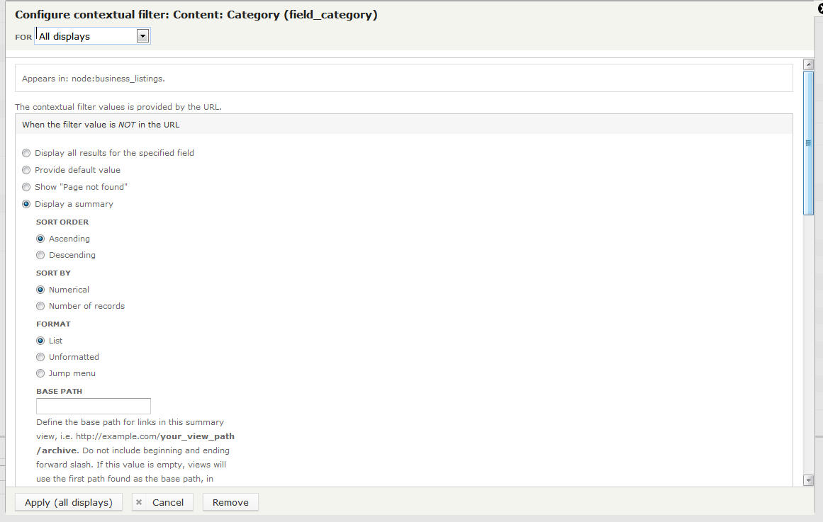The width and height of the screenshot is (823, 522).
Task: Choose the Unformatted format
Action: click(x=40, y=357)
